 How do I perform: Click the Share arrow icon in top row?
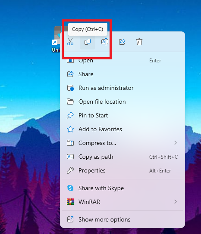tap(122, 42)
